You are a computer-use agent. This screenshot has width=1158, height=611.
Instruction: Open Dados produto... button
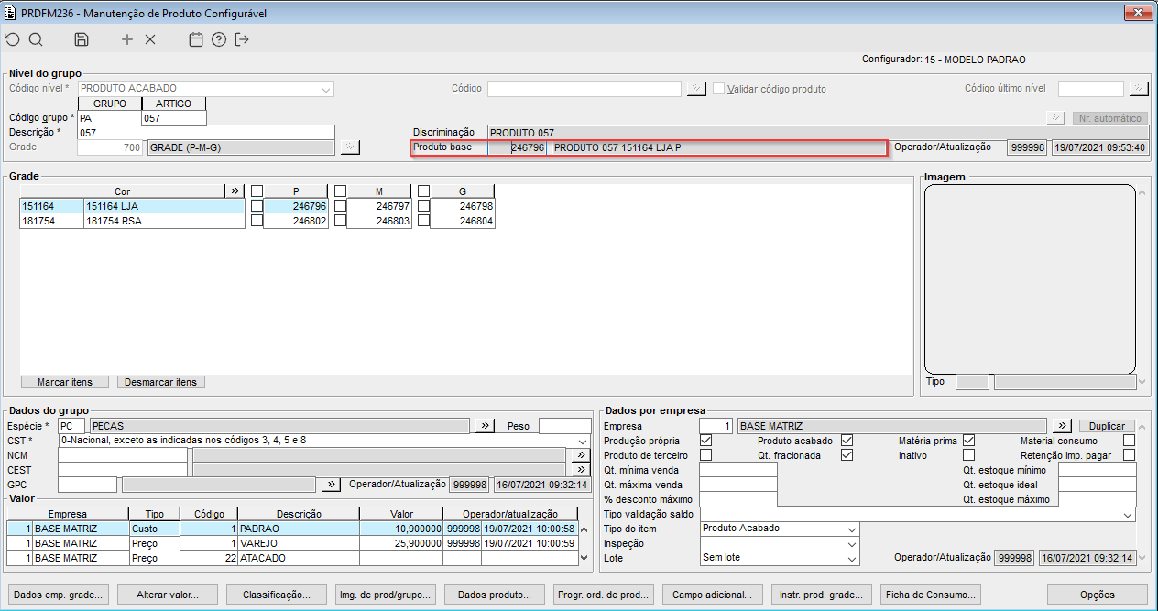coord(495,595)
